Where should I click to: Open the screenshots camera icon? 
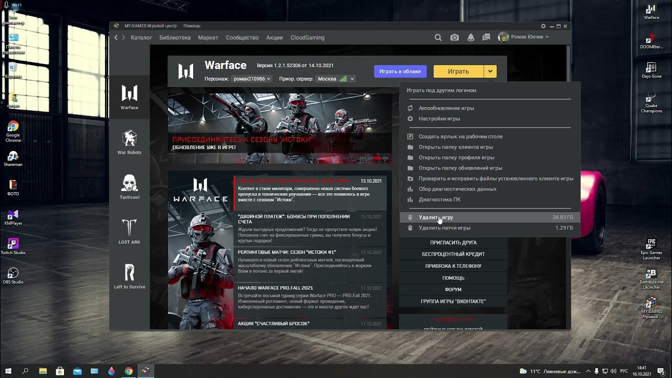pyautogui.click(x=455, y=37)
